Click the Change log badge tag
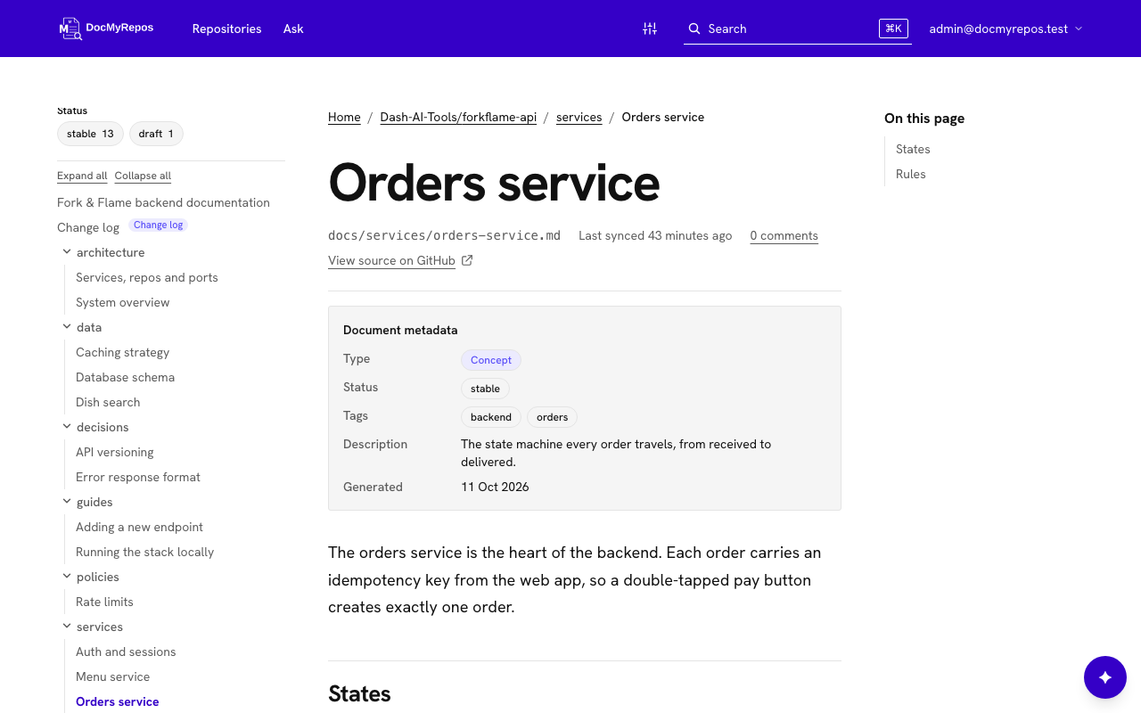The width and height of the screenshot is (1141, 713). coord(158,225)
